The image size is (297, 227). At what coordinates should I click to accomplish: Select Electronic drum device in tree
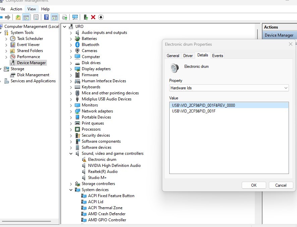tap(102, 160)
